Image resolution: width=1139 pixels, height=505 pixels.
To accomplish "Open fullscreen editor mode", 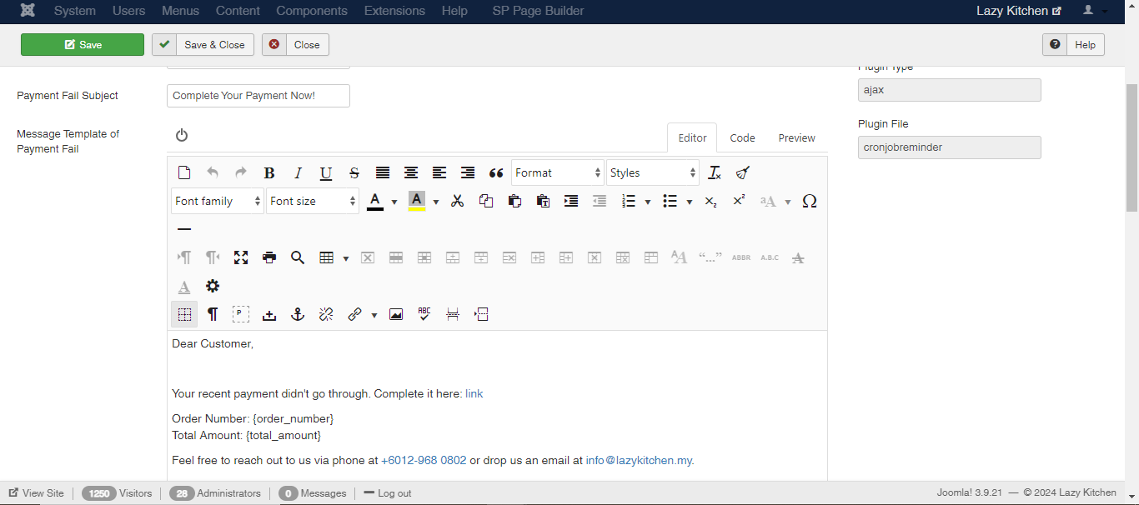I will [x=241, y=257].
